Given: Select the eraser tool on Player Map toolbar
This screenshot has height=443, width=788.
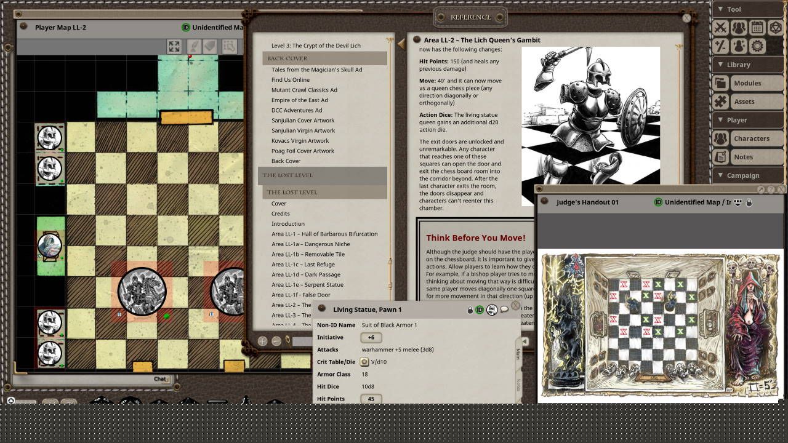Looking at the screenshot, I should (209, 47).
